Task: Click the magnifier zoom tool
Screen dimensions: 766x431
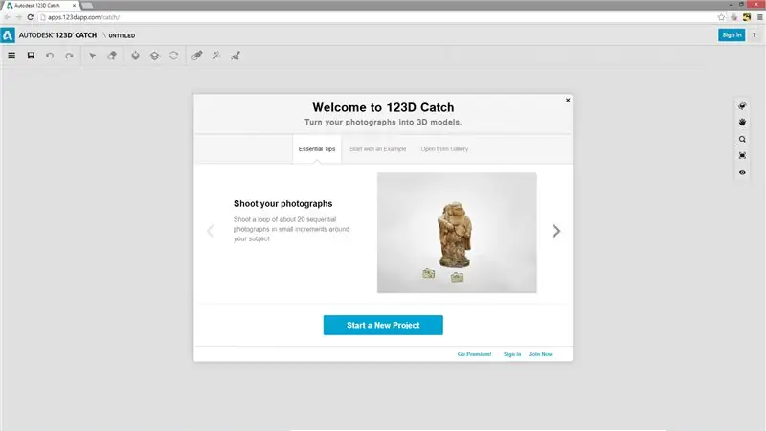Action: (742, 139)
